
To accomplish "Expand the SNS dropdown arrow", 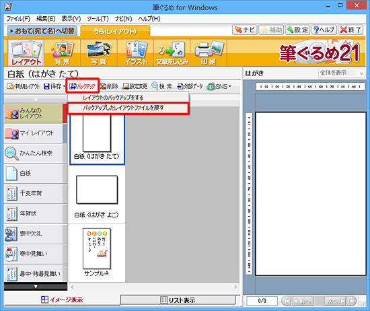I will [230, 86].
